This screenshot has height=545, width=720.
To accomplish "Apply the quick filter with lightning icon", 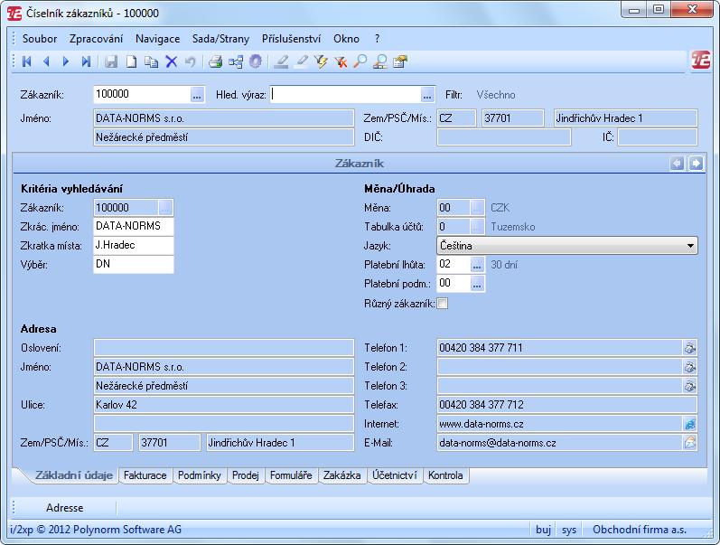I will pyautogui.click(x=321, y=61).
